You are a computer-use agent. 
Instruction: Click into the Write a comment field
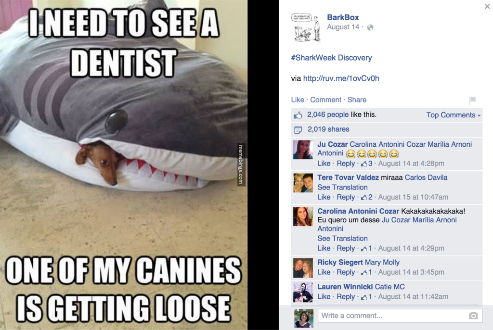pyautogui.click(x=400, y=316)
